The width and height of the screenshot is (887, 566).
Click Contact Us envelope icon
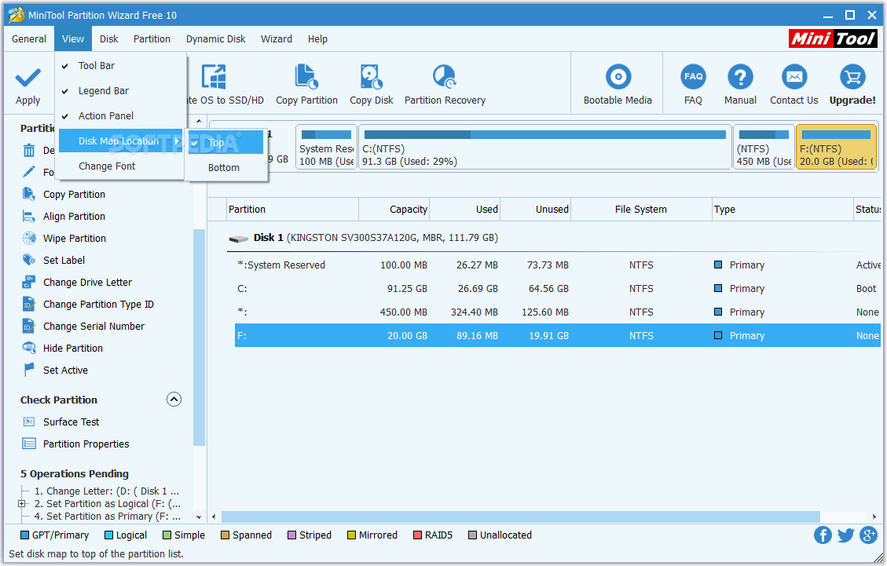point(794,77)
